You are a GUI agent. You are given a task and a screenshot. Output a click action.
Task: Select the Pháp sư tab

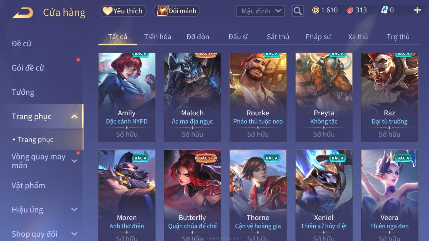(318, 37)
